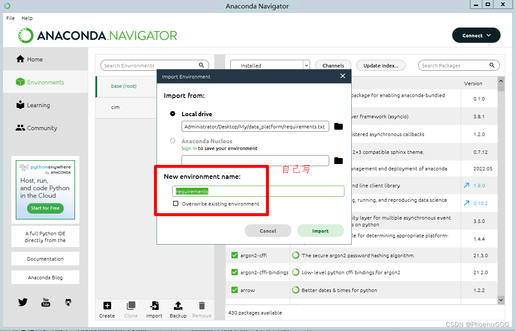Click upgrade arrow next to version 1.9.0
515x331 pixels.
point(467,185)
